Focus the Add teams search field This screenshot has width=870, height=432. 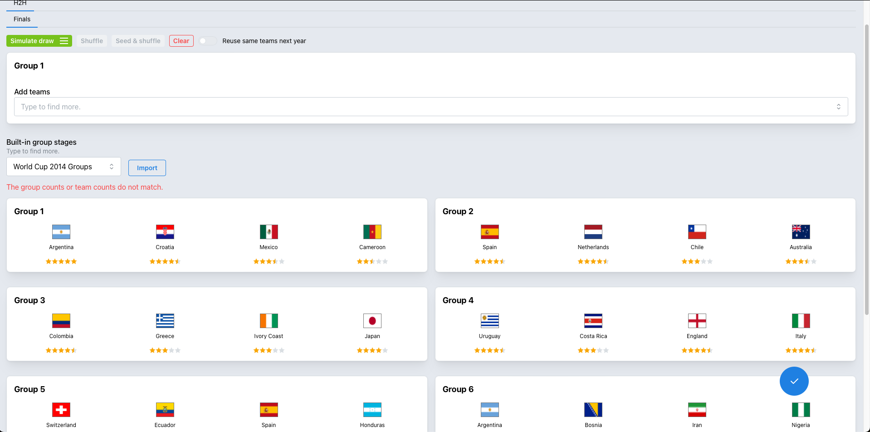tap(431, 107)
